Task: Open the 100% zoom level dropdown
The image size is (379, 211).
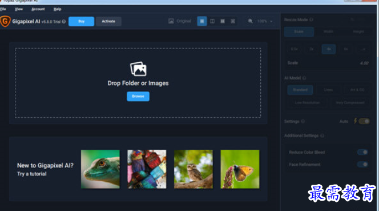Action: [x=265, y=21]
